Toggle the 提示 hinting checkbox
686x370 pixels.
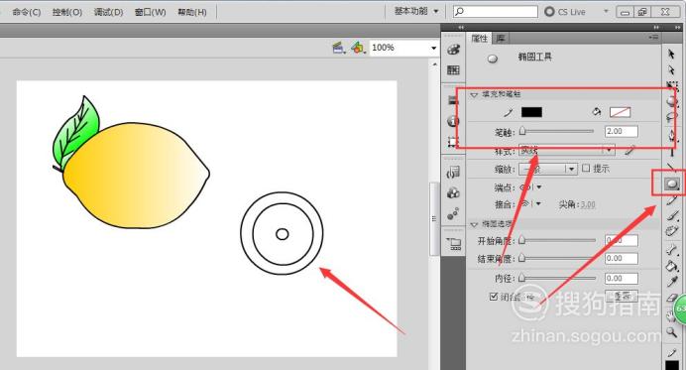pos(586,169)
